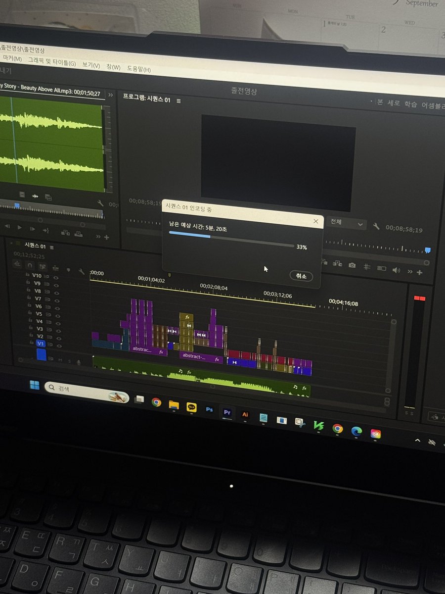Cancel the encoding with the 취소 button

coord(301,276)
